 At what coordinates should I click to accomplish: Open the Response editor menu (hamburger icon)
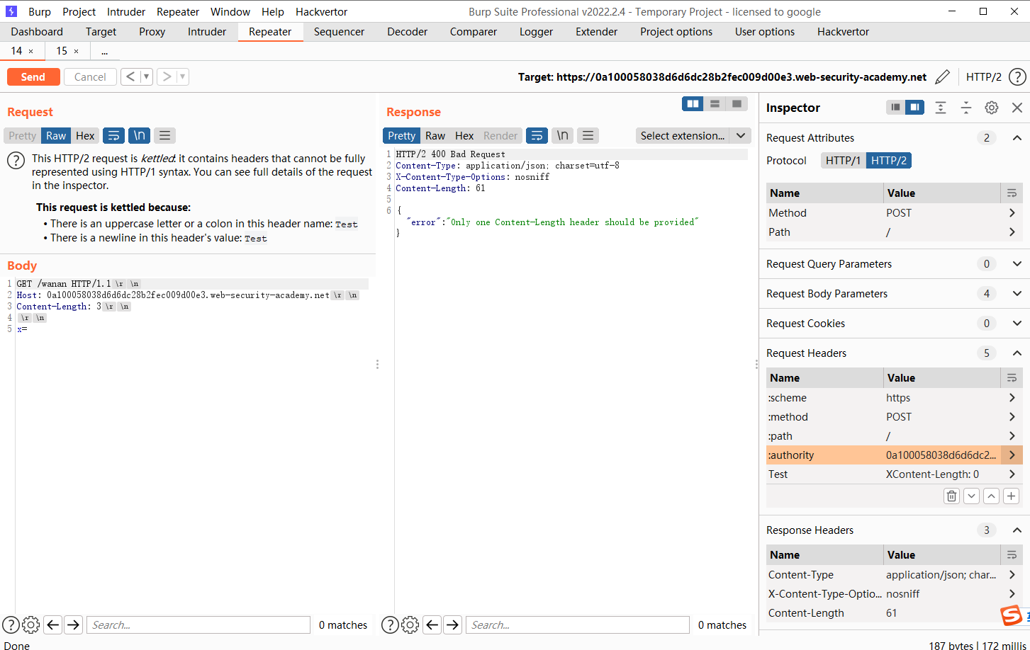coord(586,135)
